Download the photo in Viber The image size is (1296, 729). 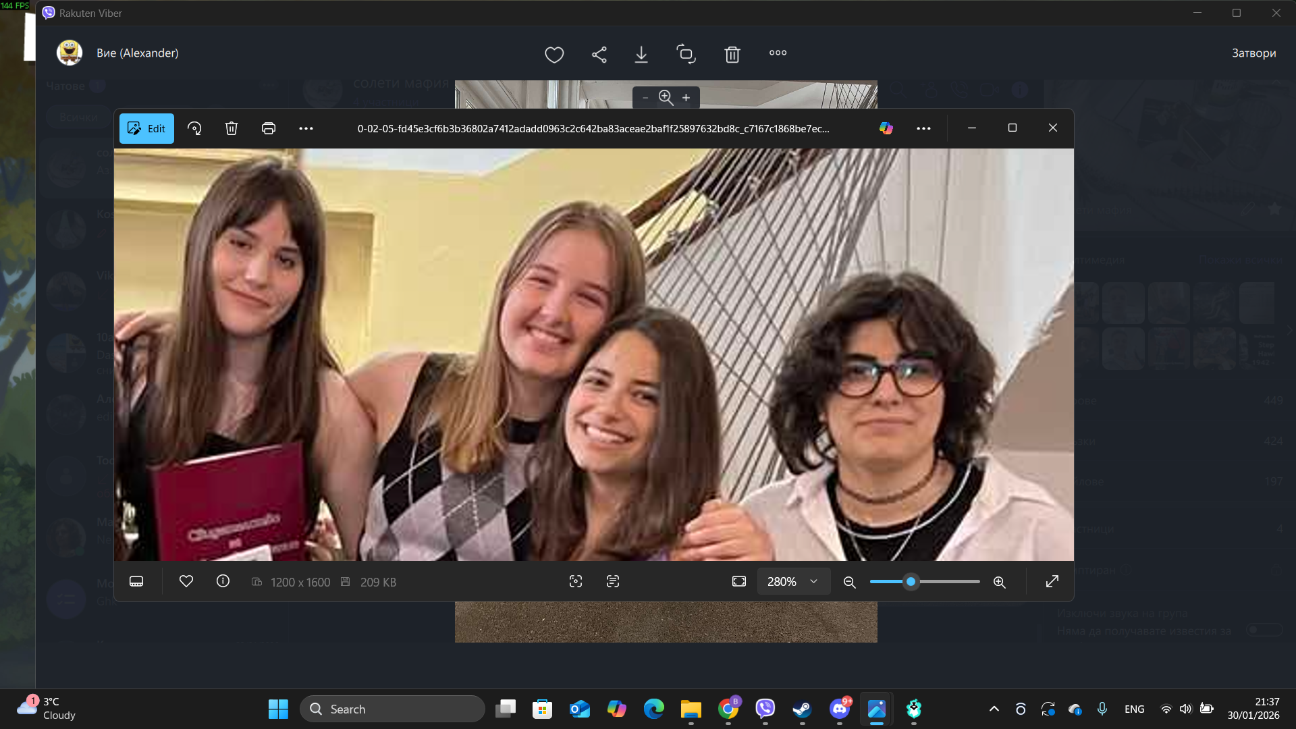(x=641, y=54)
